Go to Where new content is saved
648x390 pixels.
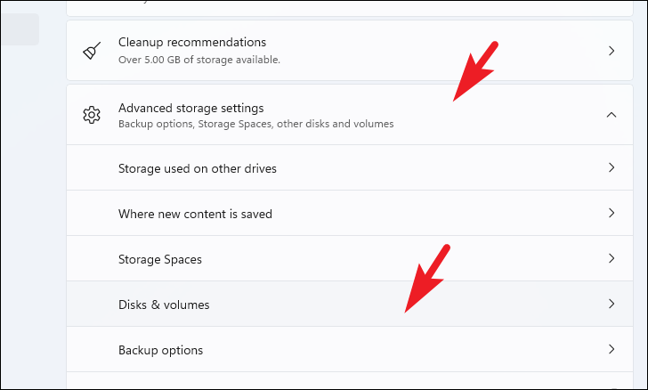click(195, 215)
